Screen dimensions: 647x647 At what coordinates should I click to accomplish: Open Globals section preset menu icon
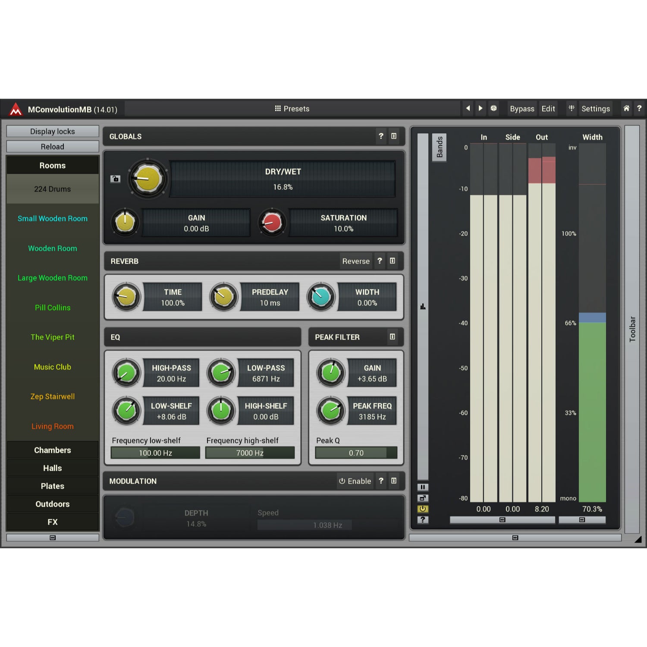[394, 136]
